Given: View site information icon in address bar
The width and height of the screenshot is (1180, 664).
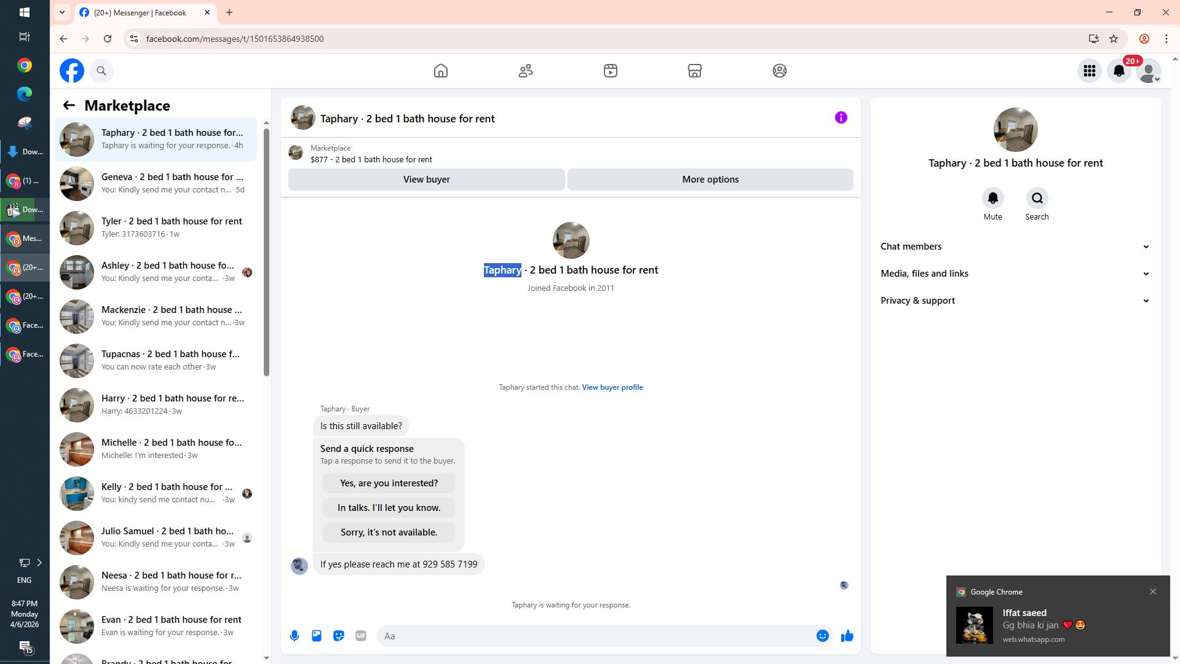Looking at the screenshot, I should tap(133, 39).
